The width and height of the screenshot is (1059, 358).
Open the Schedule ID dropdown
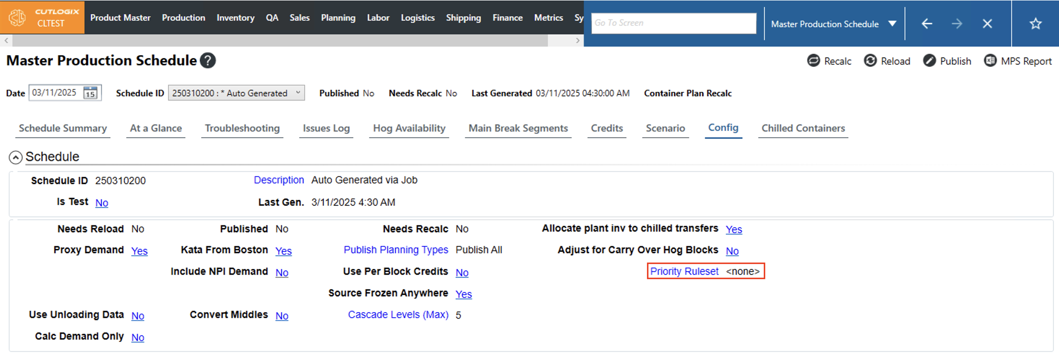tap(236, 93)
